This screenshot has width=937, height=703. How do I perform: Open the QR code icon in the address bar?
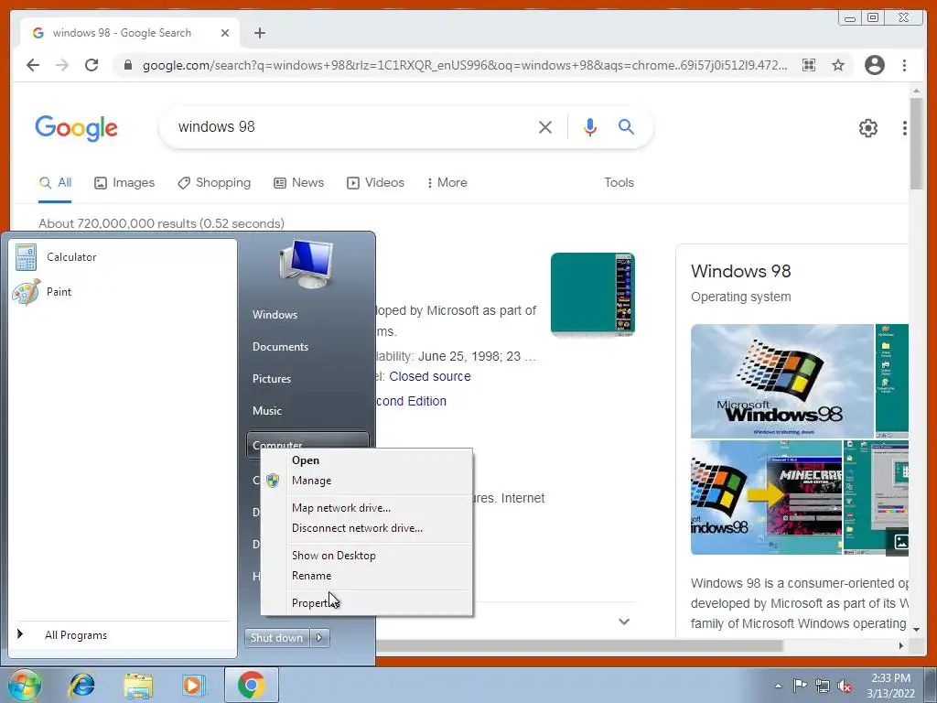pos(809,65)
